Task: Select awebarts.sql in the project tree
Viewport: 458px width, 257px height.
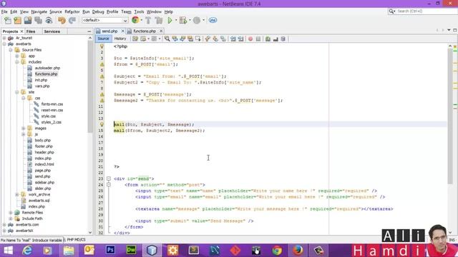Action: (39, 200)
